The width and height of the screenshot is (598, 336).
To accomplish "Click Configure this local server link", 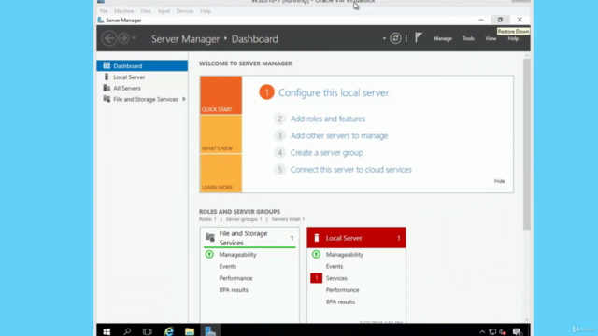I will [334, 92].
